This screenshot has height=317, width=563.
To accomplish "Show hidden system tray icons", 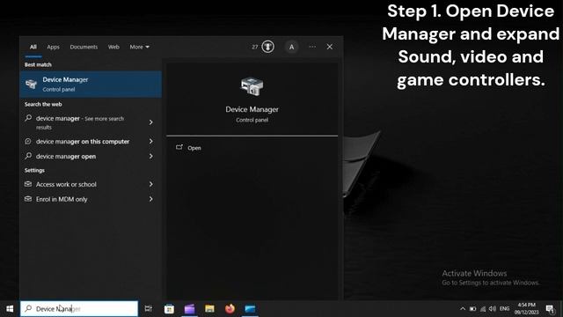I will [x=463, y=309].
